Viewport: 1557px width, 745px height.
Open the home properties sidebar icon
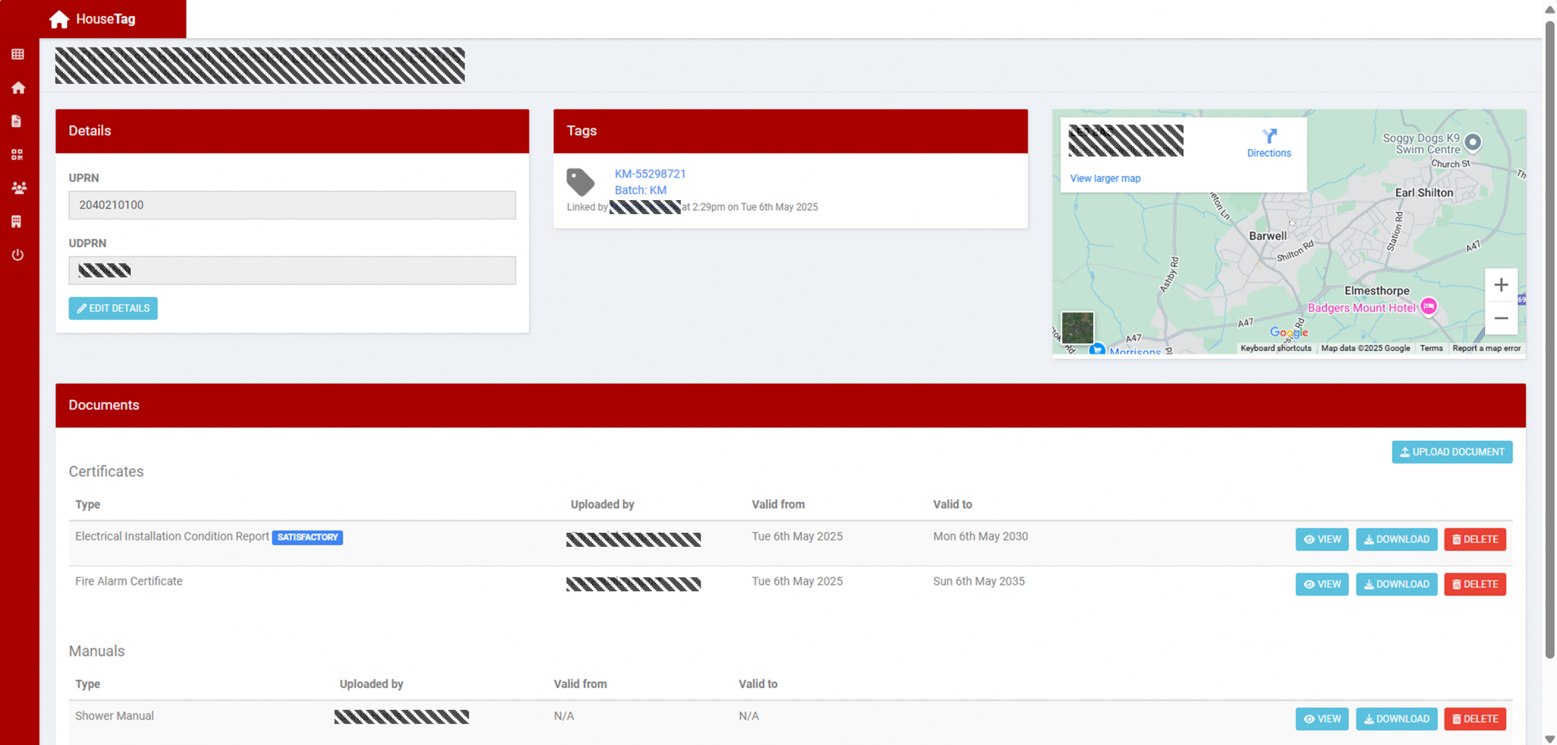pyautogui.click(x=18, y=88)
